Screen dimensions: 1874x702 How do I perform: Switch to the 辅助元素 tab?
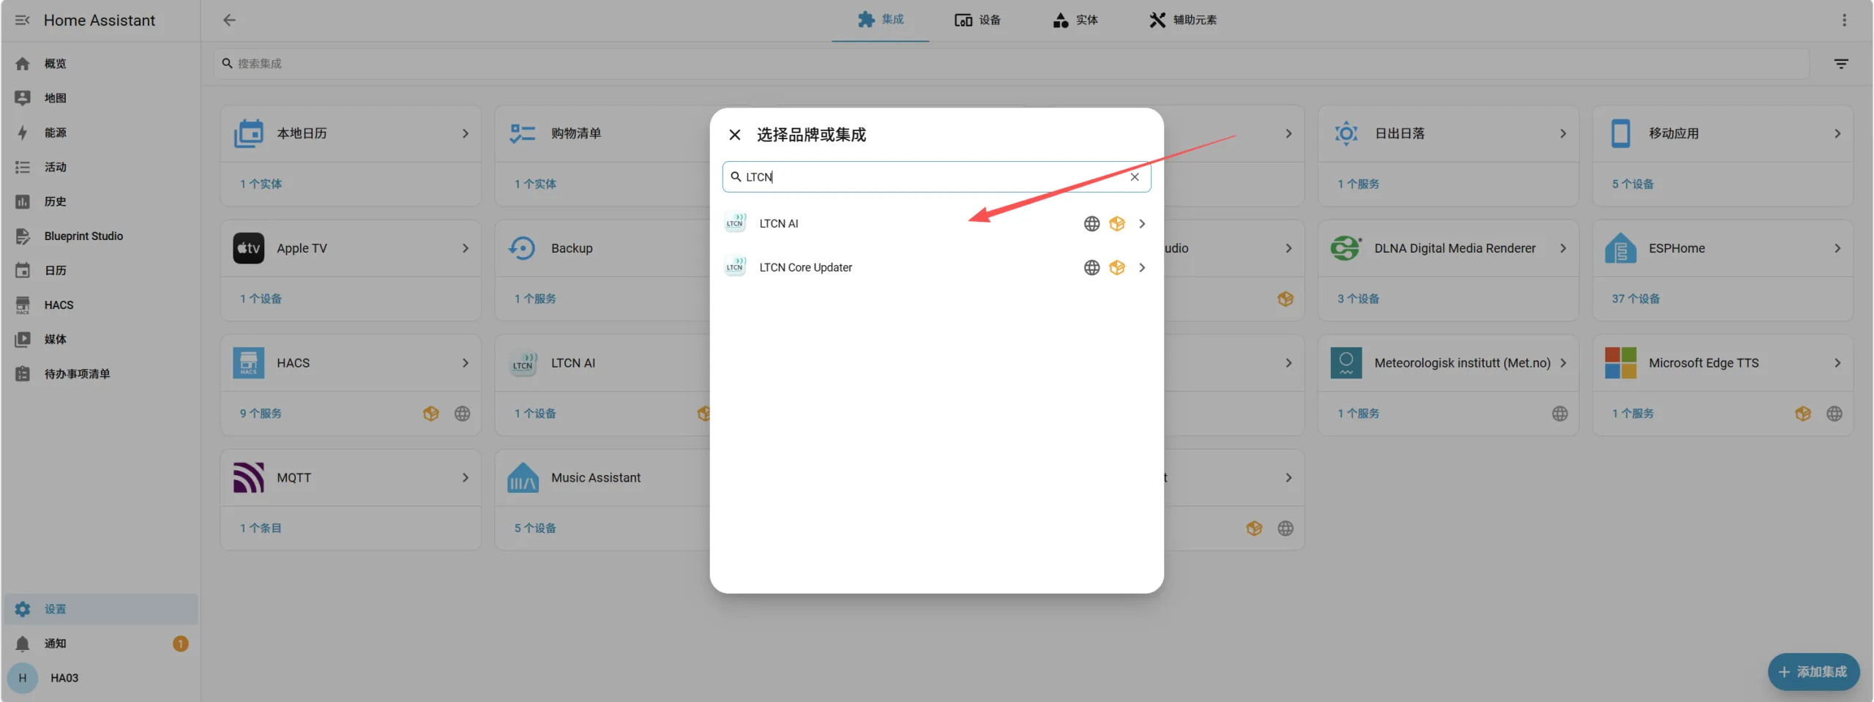[1183, 20]
